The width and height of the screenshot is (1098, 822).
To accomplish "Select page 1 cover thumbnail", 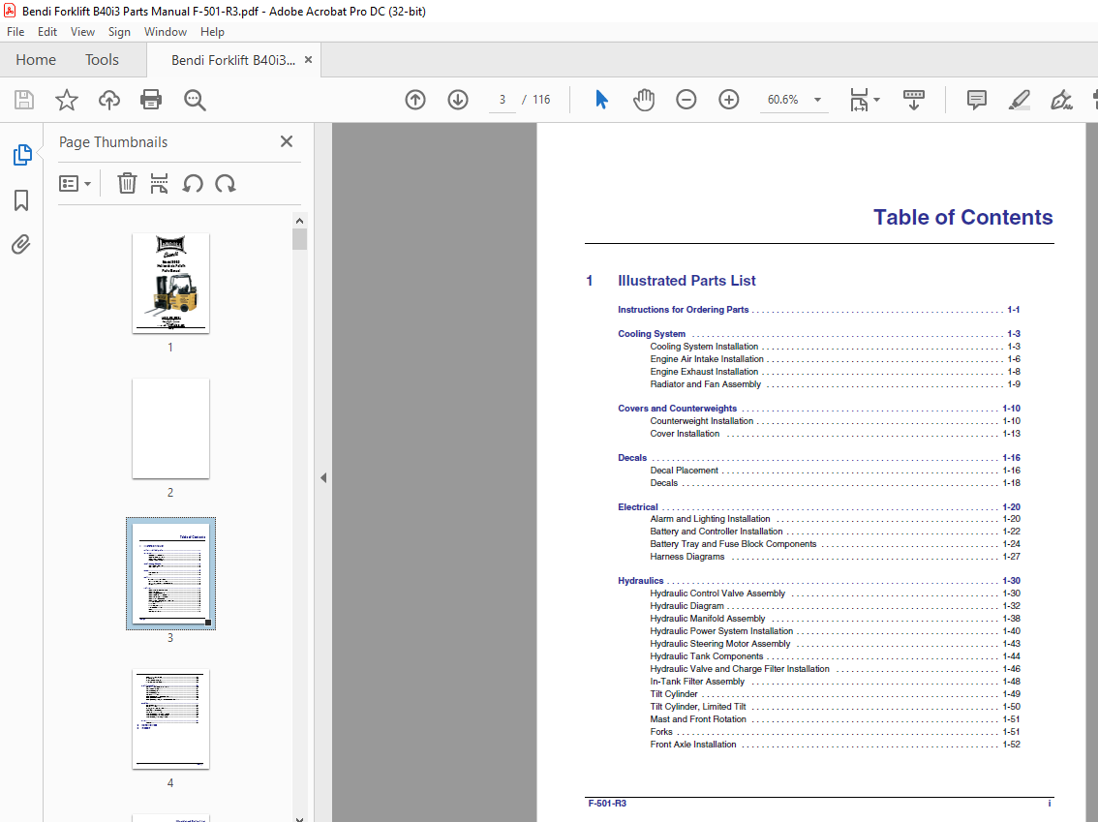I will tap(170, 283).
